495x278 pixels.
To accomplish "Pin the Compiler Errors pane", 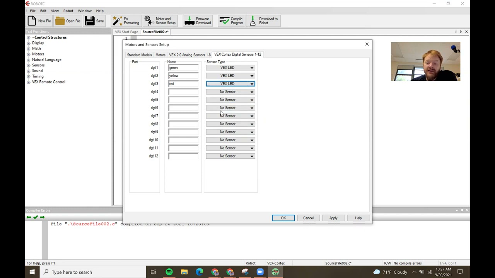I will point(462,210).
